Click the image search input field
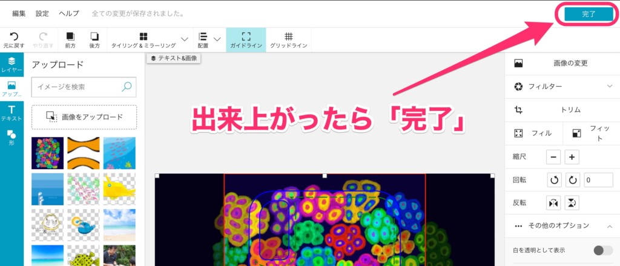Viewport: 620px width, 266px height. pos(77,87)
